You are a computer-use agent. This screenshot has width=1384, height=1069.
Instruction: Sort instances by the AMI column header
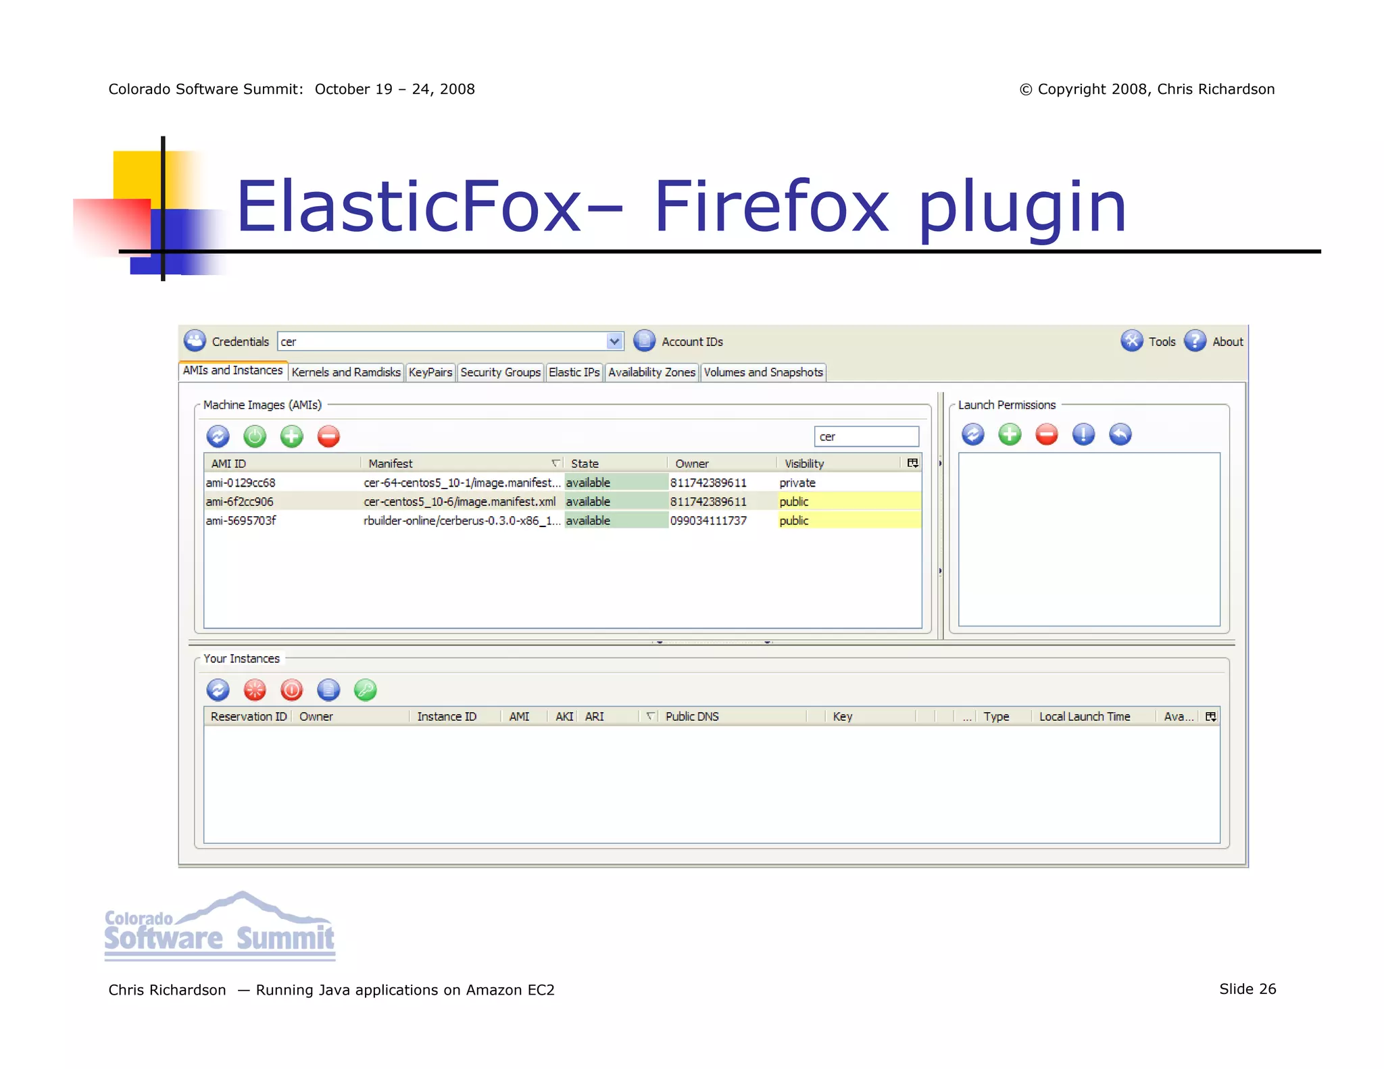pos(524,716)
